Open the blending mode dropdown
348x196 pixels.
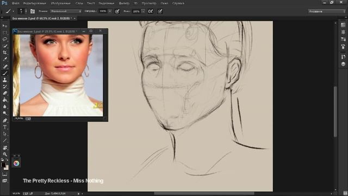66,11
